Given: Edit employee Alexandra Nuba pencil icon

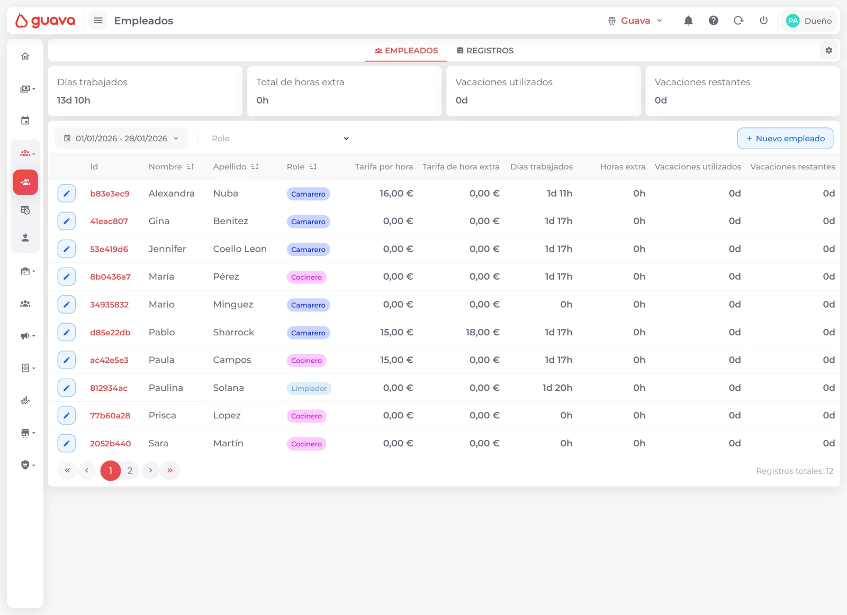Looking at the screenshot, I should pos(67,194).
